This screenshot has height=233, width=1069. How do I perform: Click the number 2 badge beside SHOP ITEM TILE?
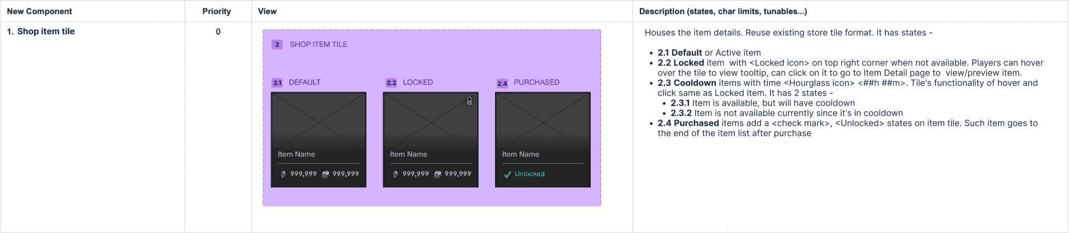[x=277, y=45]
